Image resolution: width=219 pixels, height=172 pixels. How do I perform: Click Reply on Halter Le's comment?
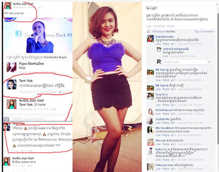pos(166,160)
